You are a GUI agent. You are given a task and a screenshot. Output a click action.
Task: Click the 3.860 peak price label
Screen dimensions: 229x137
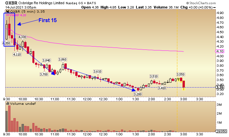point(62,59)
